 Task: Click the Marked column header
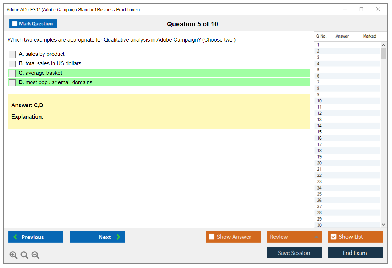pos(369,36)
